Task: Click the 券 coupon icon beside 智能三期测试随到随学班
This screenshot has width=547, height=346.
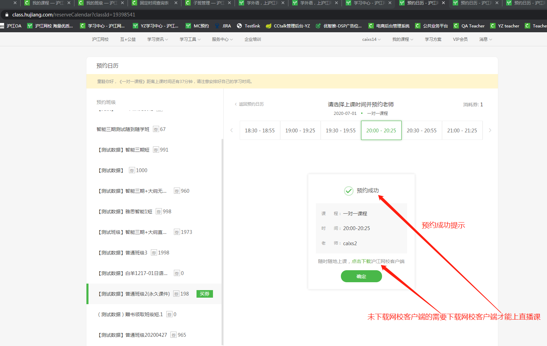Action: 156,129
